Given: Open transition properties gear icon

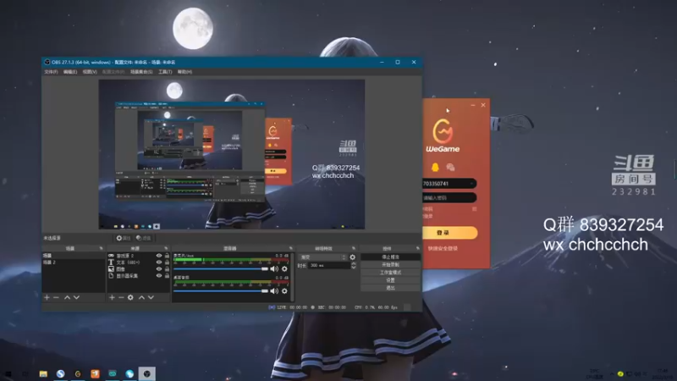Looking at the screenshot, I should click(x=353, y=257).
